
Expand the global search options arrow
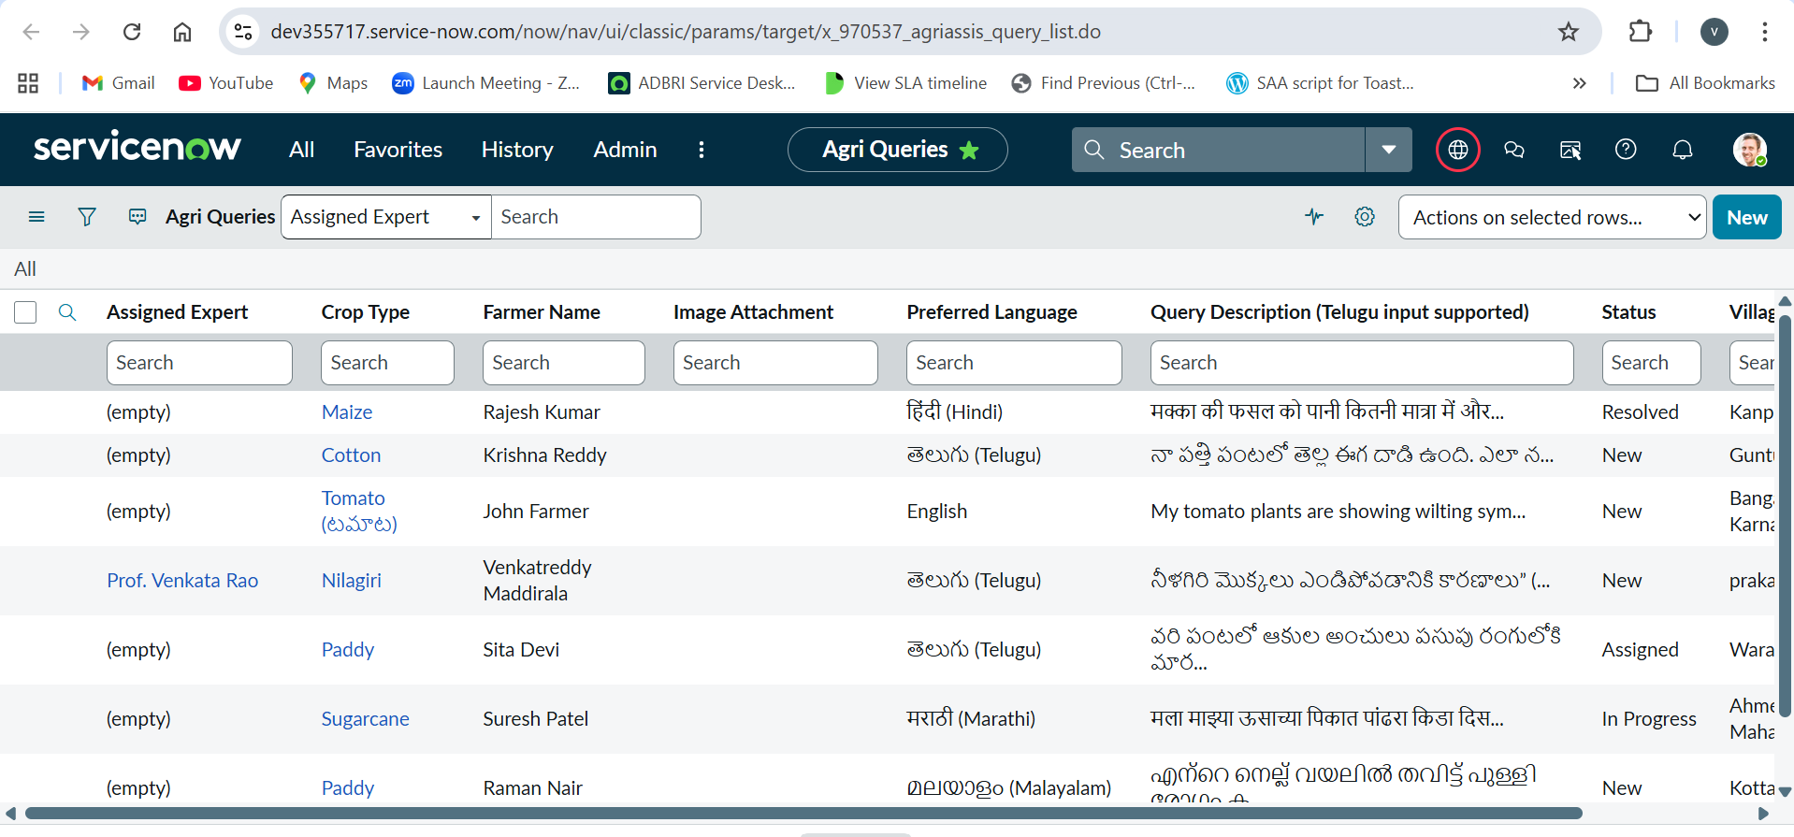(1388, 150)
